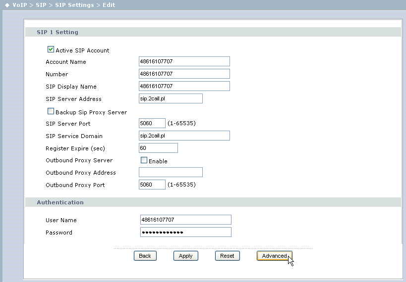The width and height of the screenshot is (406, 282).
Task: Click the Apply button
Action: coord(185,256)
